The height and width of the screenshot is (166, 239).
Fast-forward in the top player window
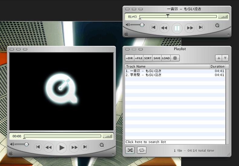[x=190, y=28]
